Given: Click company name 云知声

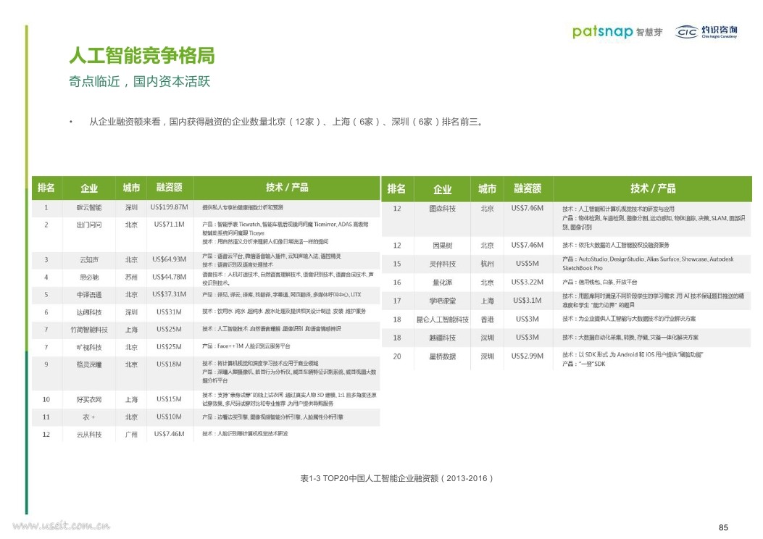Looking at the screenshot, I should point(89,260).
